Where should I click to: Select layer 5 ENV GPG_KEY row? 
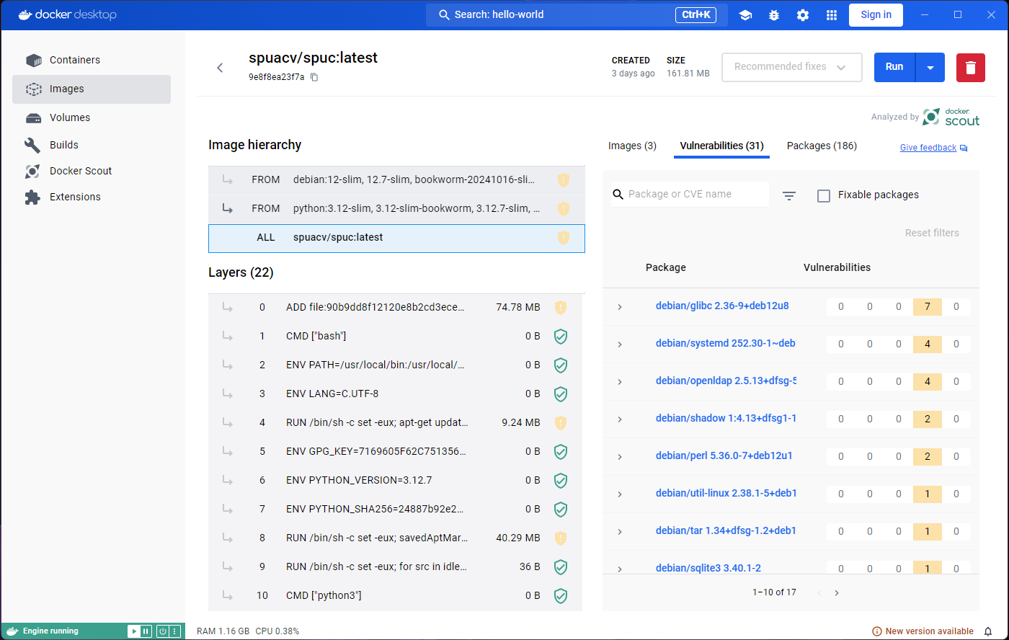(x=395, y=451)
